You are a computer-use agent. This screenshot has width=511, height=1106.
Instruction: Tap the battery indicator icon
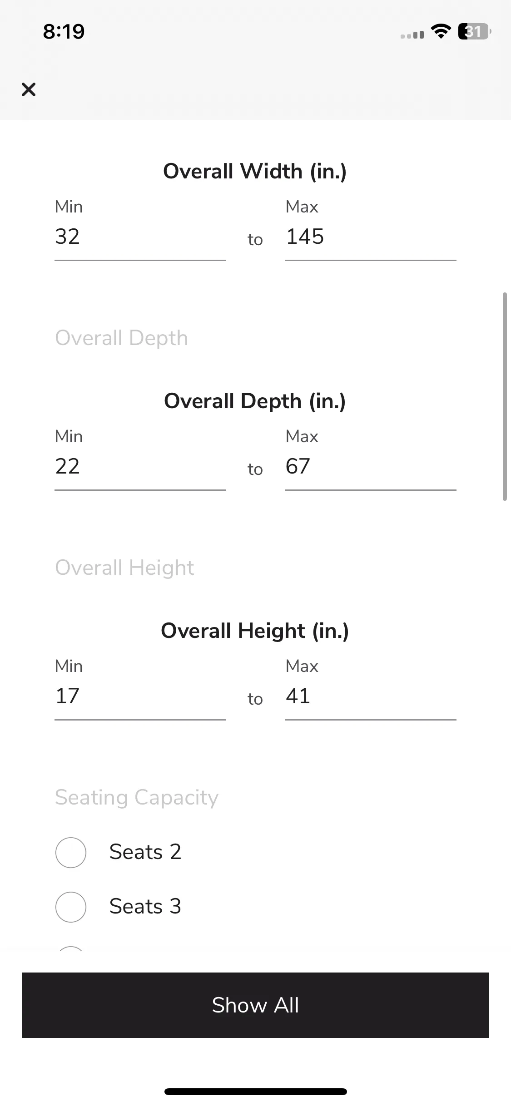pos(475,31)
